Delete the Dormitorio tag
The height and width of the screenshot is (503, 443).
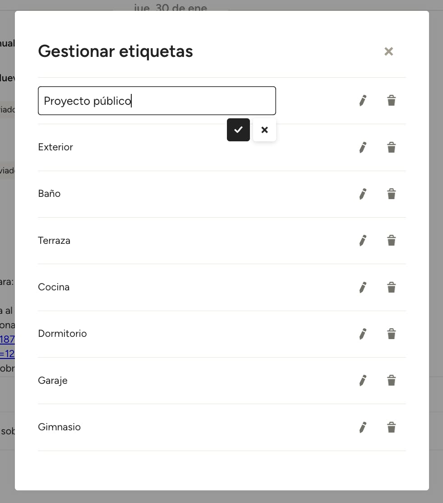[391, 334]
